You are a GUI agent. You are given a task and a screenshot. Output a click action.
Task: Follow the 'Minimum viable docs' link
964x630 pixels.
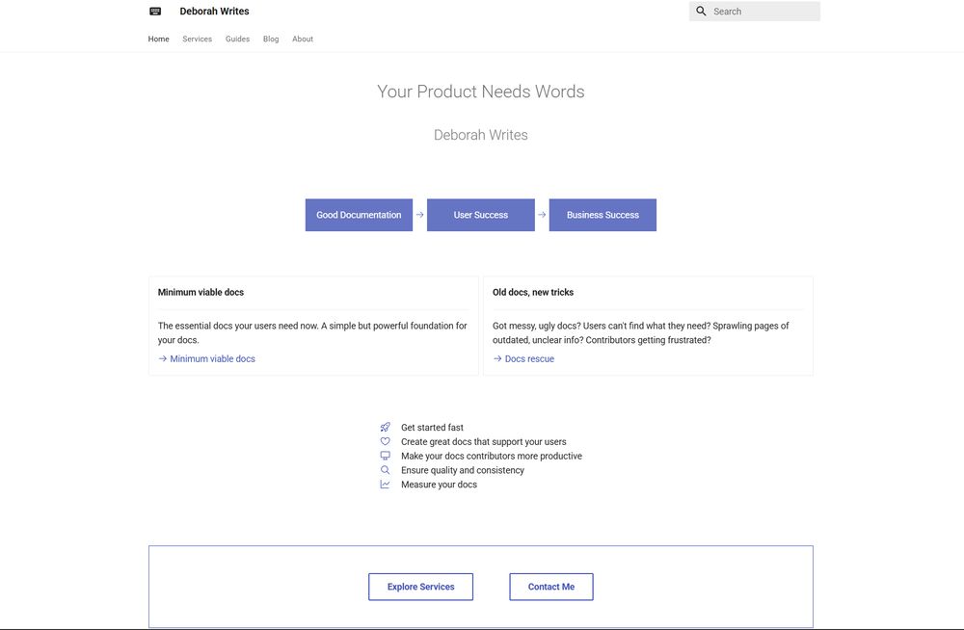pyautogui.click(x=212, y=357)
